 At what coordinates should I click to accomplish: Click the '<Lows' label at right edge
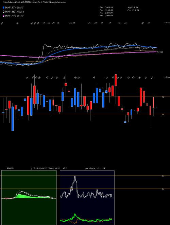tap(167, 77)
